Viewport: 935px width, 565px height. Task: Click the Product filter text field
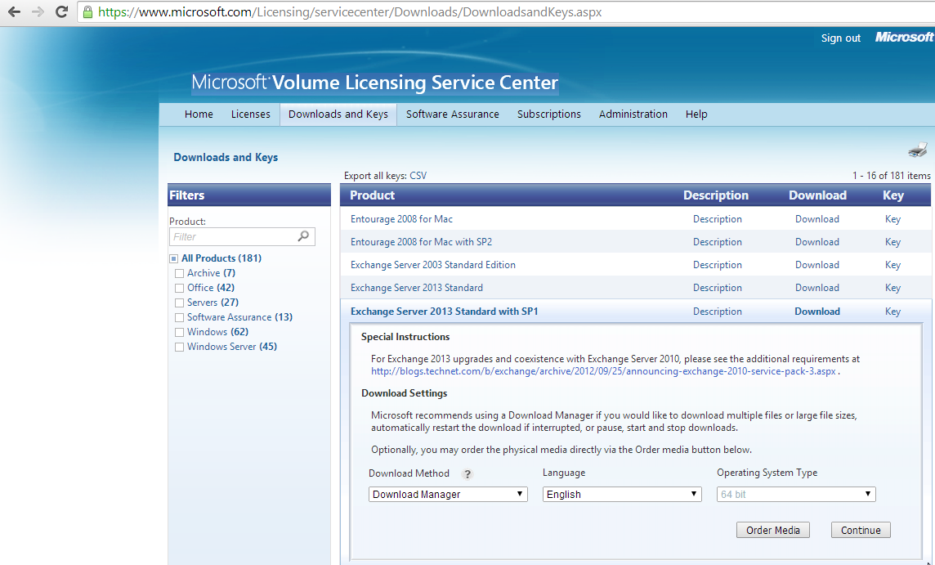pos(233,236)
